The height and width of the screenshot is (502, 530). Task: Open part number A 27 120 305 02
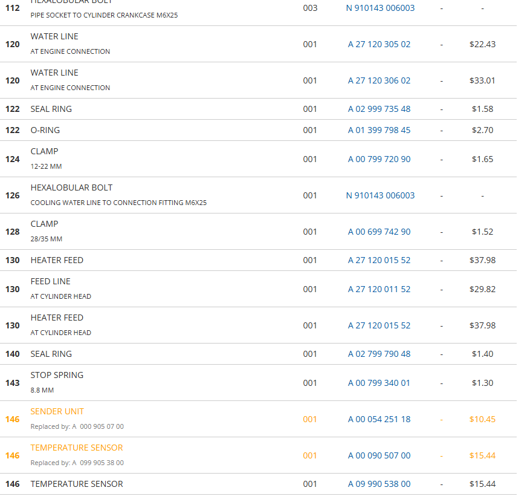(x=379, y=44)
